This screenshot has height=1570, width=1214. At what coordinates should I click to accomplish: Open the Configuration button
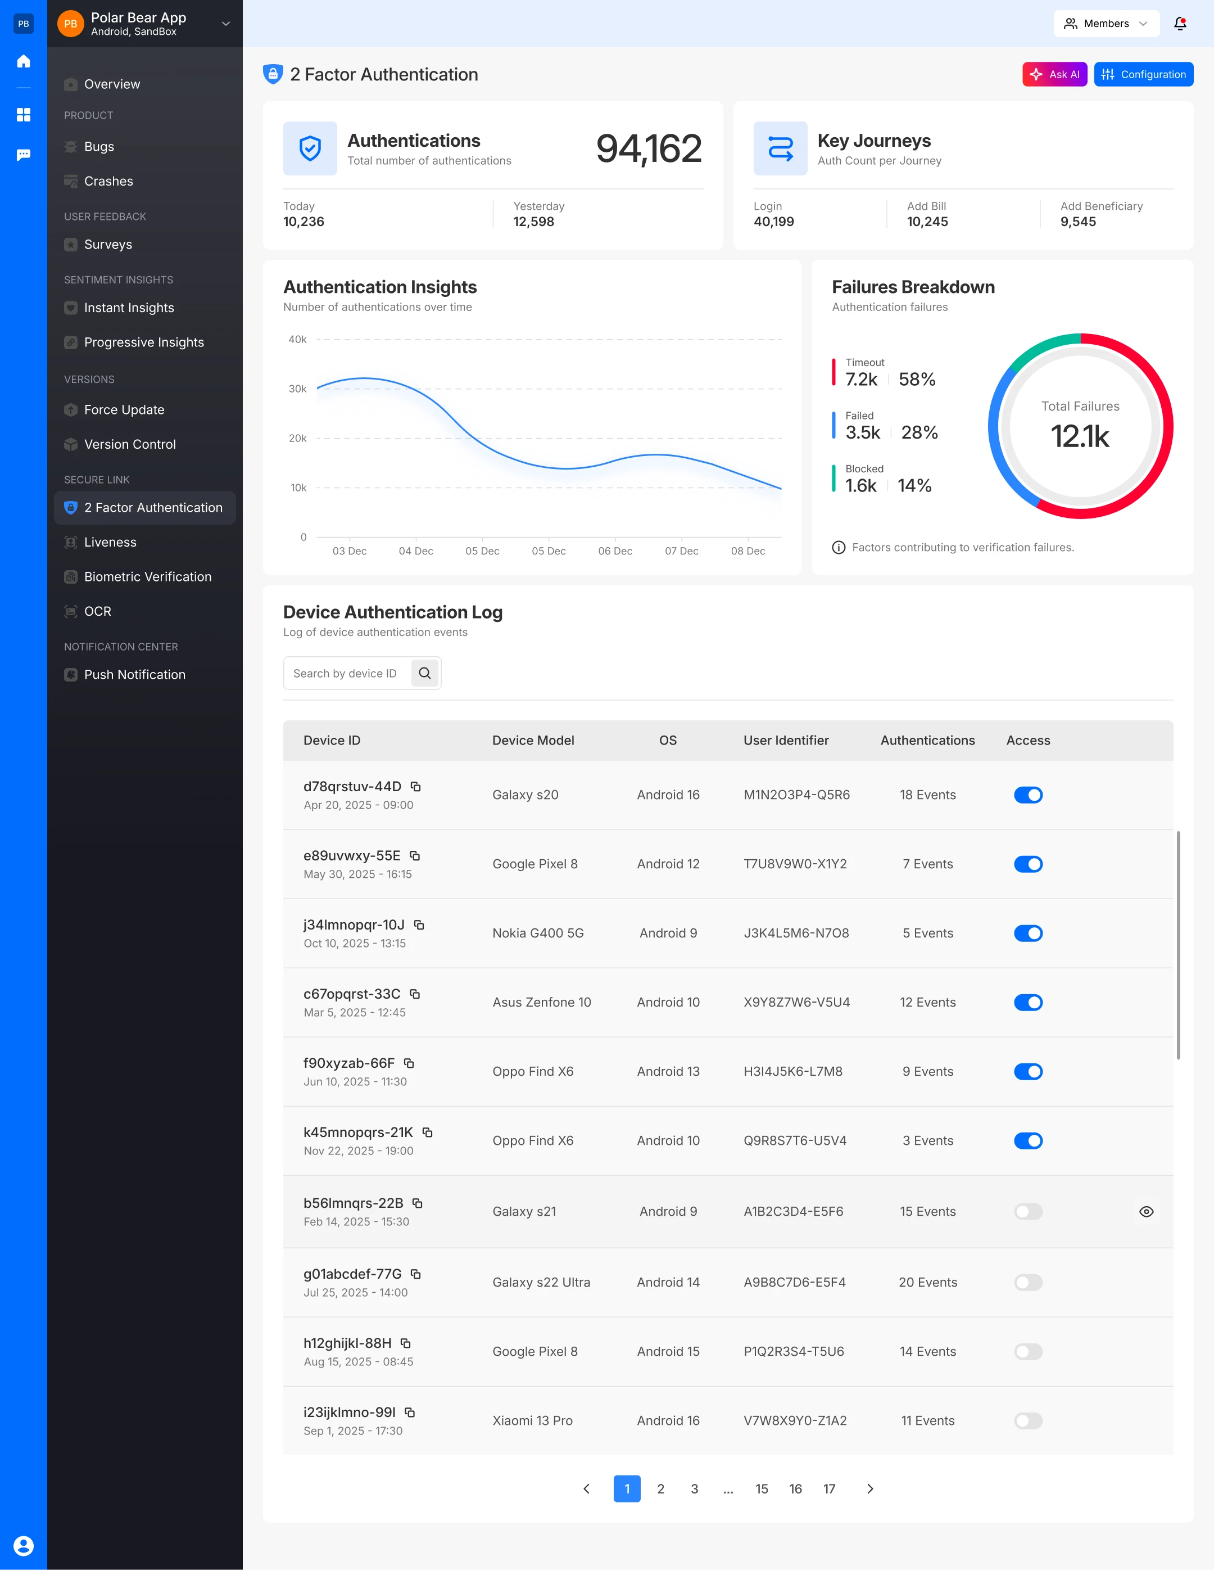pos(1143,74)
